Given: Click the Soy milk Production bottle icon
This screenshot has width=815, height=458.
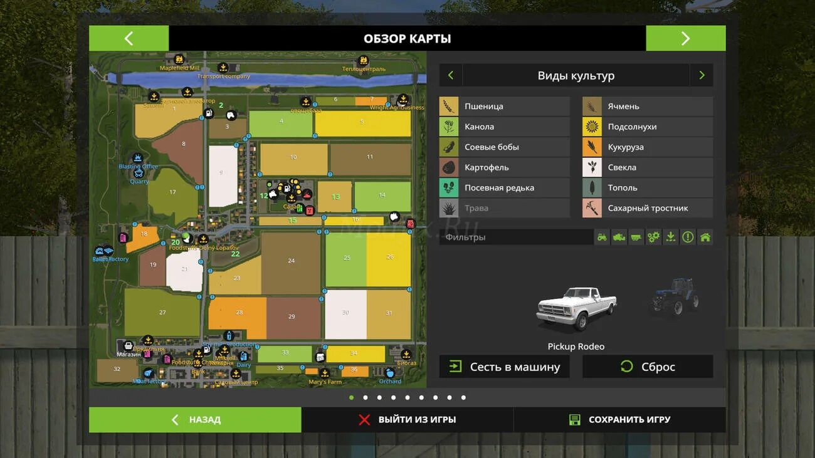Looking at the screenshot, I should click(229, 336).
